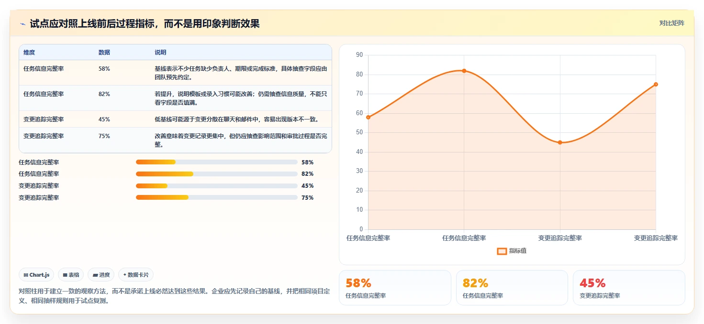Screen dimensions: 704x324
Task: Open the red 45% 变更追踪完整率 card
Action: point(629,288)
